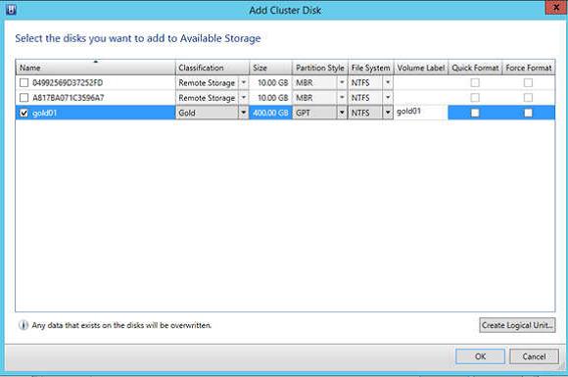Click the app icon in title bar
Screen dimensions: 568x377
(x=11, y=9)
